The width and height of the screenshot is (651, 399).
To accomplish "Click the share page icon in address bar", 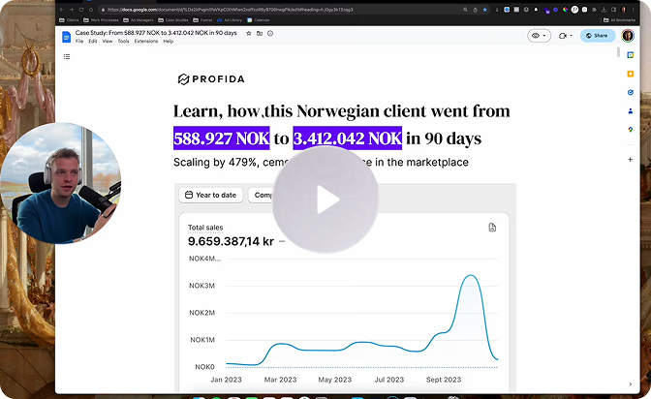I will click(476, 10).
